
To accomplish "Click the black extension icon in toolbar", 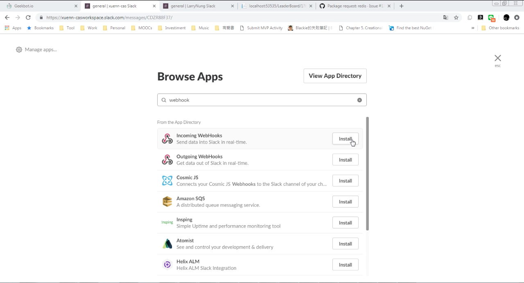I will point(481,18).
